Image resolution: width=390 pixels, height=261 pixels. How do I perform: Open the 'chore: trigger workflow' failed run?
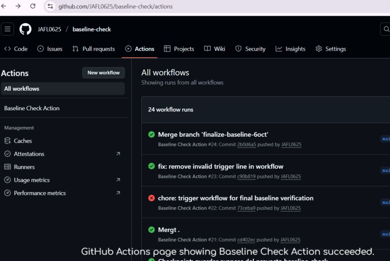236,198
